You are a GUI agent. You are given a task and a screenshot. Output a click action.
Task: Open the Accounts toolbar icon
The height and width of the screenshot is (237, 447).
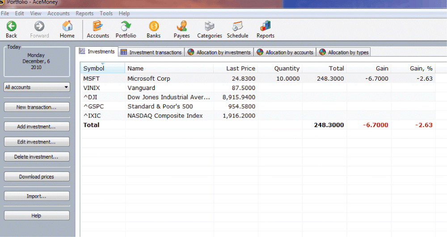click(x=98, y=27)
